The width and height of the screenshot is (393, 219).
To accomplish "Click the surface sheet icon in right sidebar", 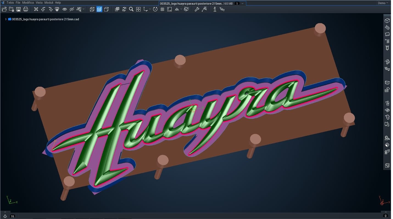I will [x=387, y=34].
